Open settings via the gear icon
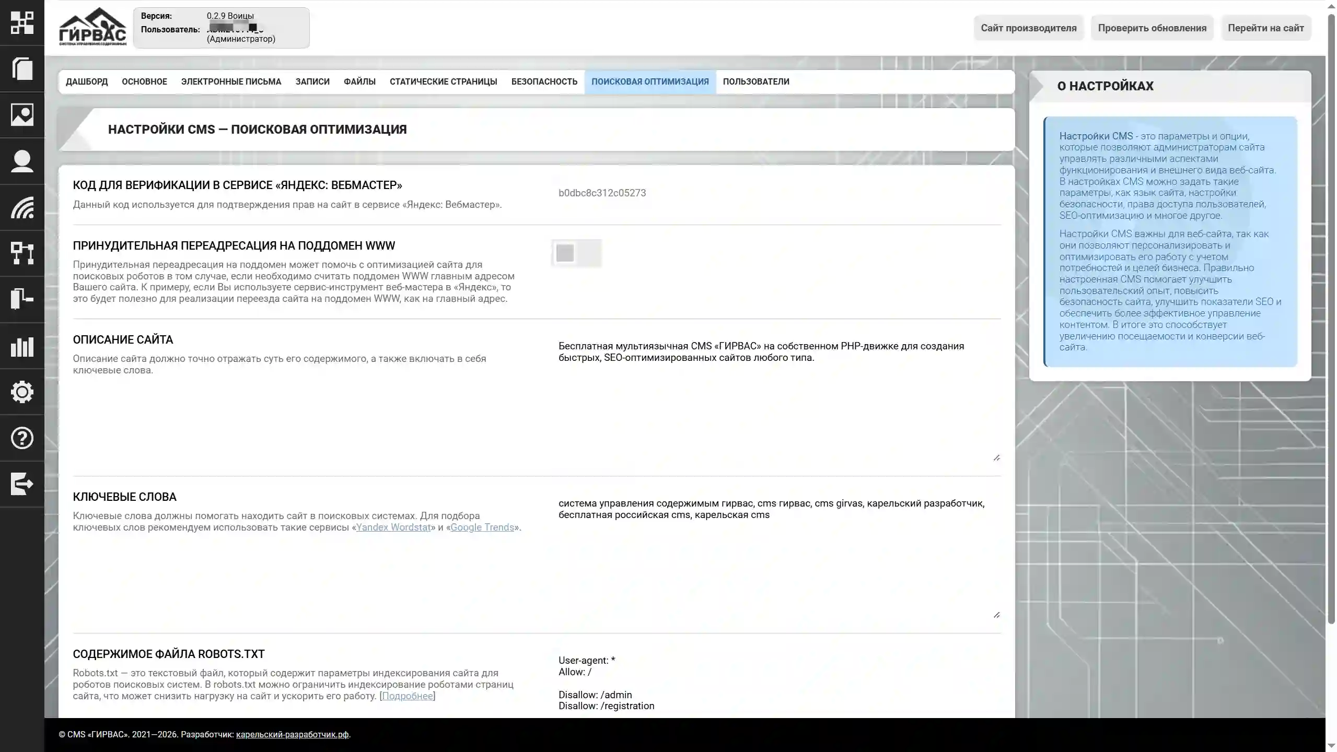Image resolution: width=1337 pixels, height=752 pixels. 22,392
